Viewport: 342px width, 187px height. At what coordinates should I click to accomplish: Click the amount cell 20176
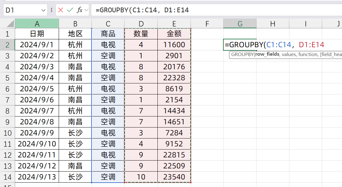[174, 67]
